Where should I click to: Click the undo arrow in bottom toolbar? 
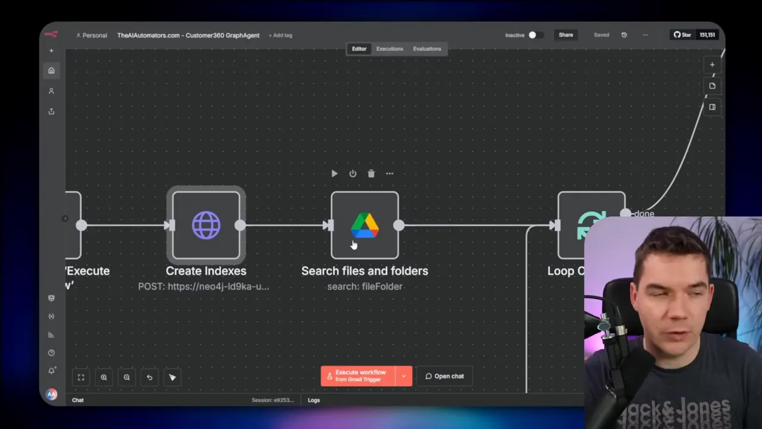click(149, 377)
